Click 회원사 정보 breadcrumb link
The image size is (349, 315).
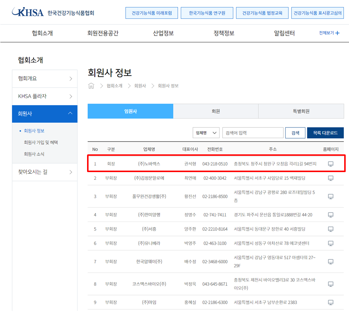pos(168,86)
